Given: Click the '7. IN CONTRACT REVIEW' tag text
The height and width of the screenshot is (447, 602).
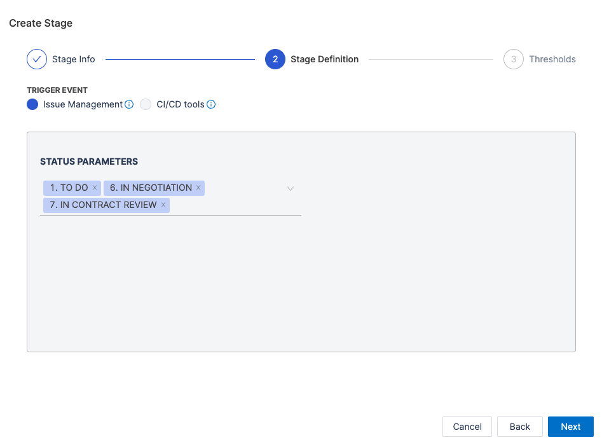Looking at the screenshot, I should (x=103, y=205).
